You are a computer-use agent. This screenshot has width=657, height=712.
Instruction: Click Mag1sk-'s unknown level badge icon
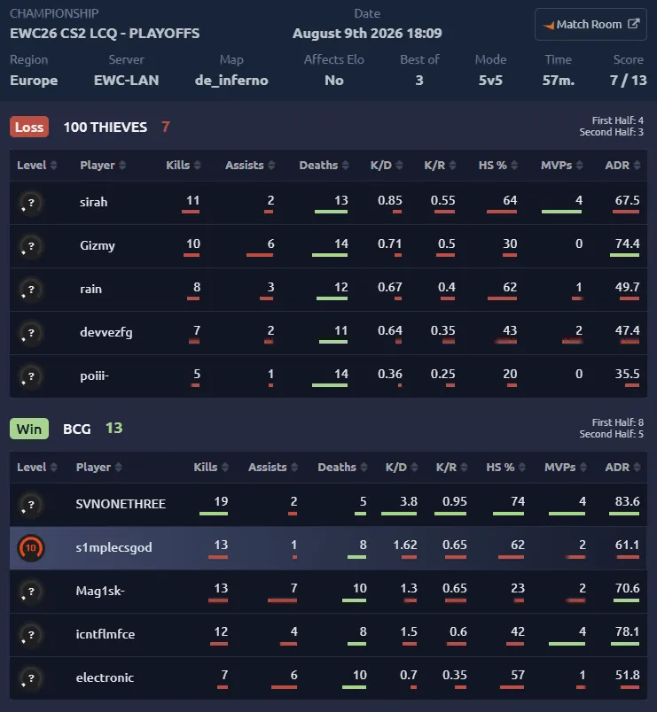30,592
